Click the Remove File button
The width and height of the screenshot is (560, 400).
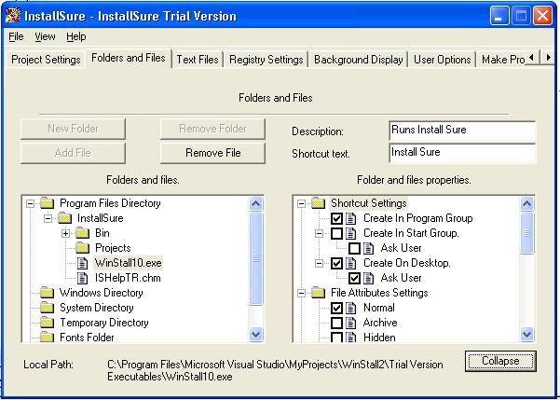pyautogui.click(x=212, y=153)
